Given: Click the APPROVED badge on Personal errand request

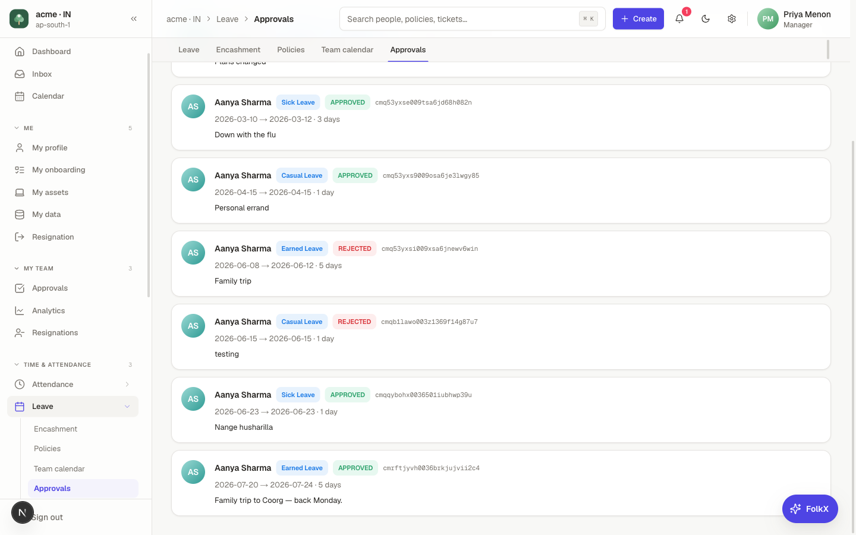Looking at the screenshot, I should click(x=355, y=175).
